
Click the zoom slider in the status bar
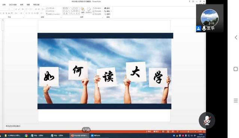pyautogui.click(x=188, y=132)
